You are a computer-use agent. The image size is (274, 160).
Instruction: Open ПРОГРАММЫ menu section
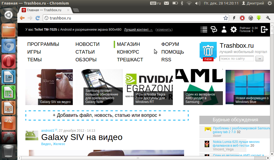[43, 44]
